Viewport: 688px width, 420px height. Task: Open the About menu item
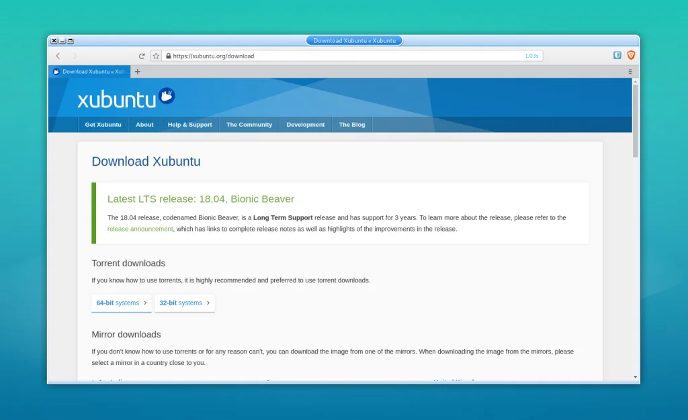pos(144,124)
